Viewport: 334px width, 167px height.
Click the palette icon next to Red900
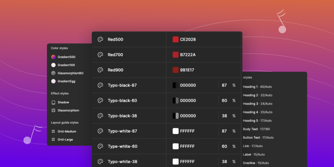click(100, 70)
